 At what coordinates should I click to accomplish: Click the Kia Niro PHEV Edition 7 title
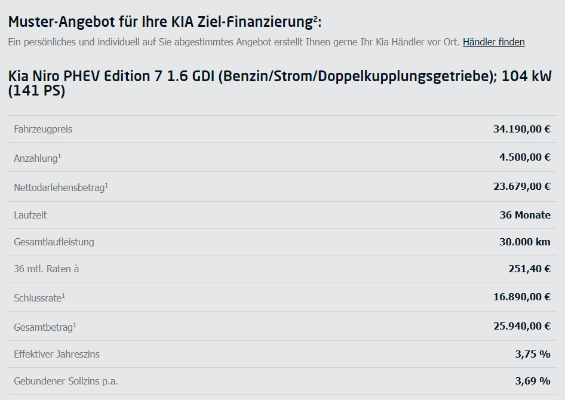(x=280, y=83)
